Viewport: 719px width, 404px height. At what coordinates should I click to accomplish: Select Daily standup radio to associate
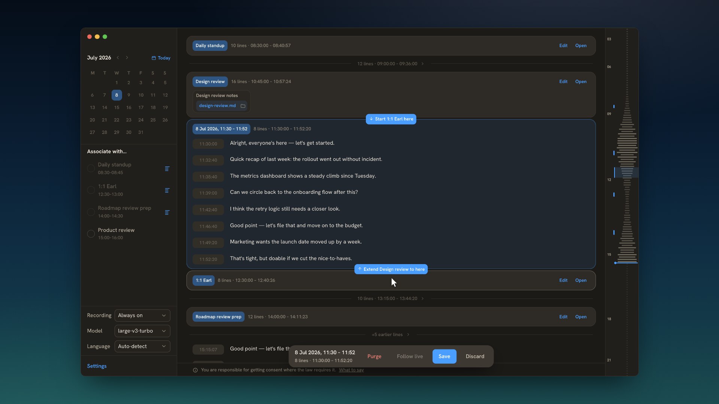(91, 168)
